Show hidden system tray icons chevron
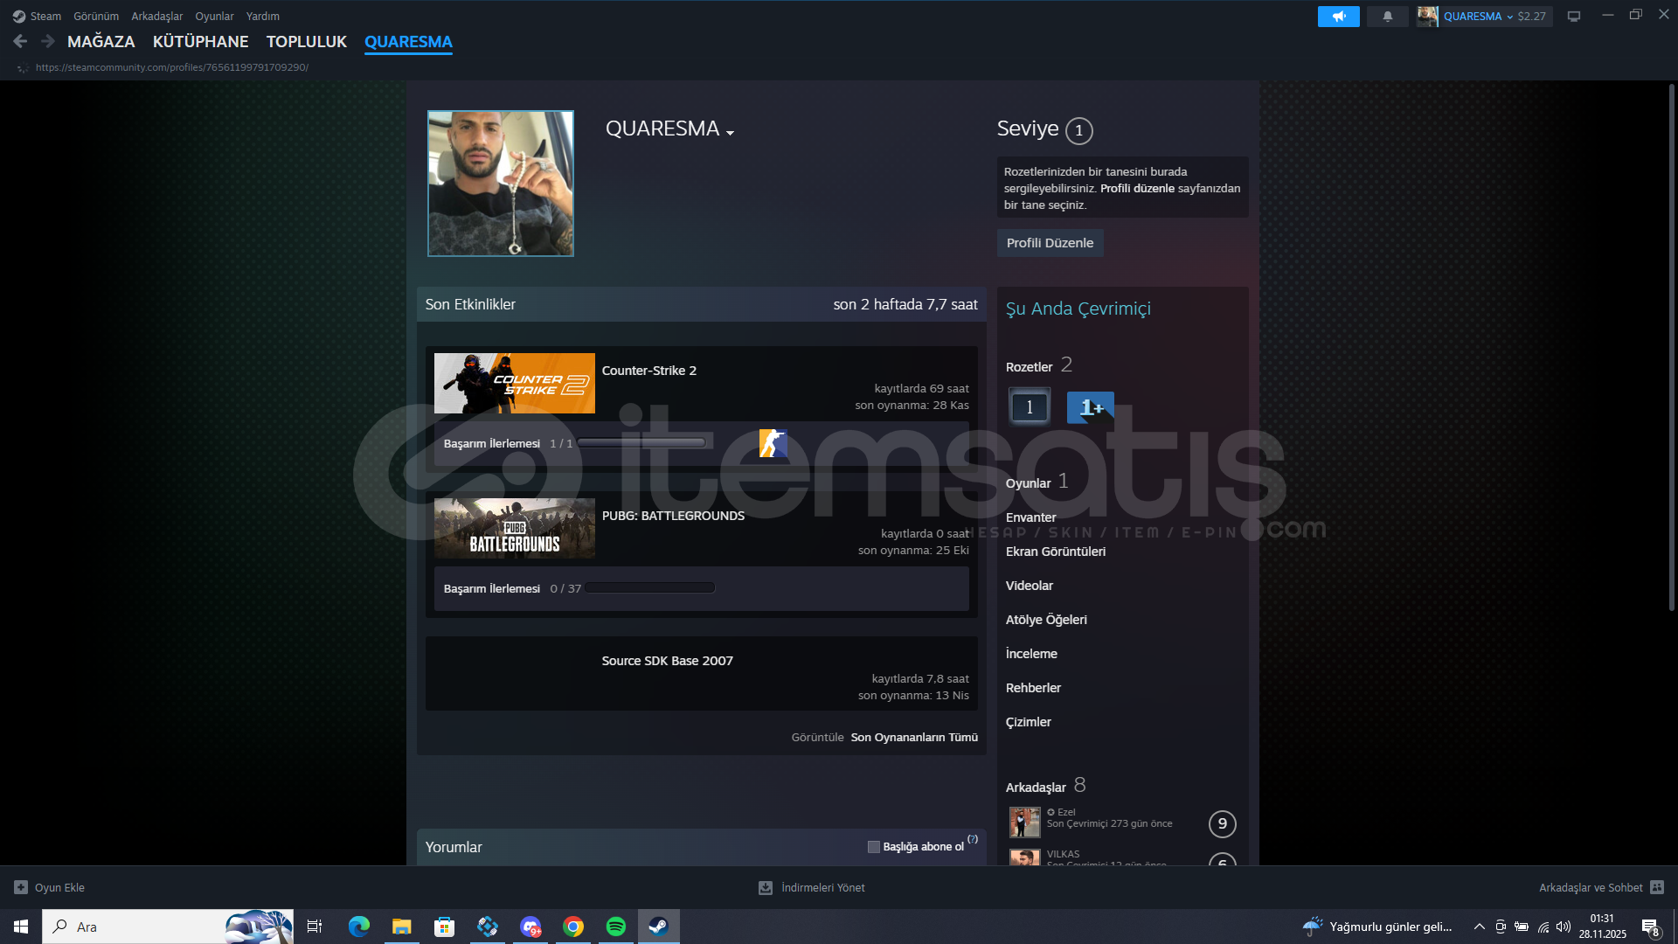1678x944 pixels. [1479, 927]
